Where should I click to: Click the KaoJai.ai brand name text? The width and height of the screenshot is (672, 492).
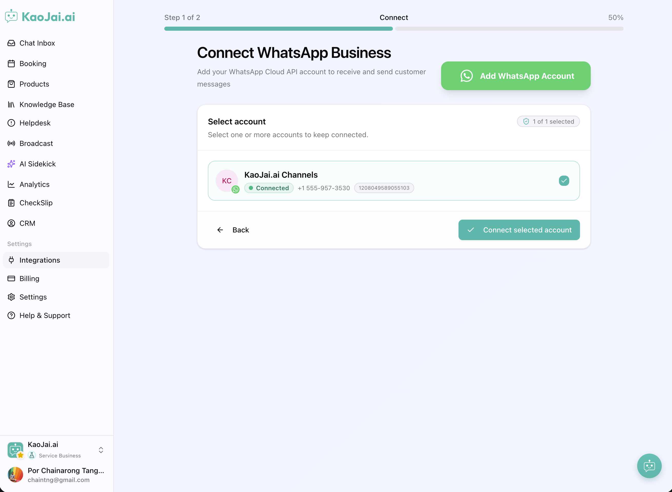point(49,17)
